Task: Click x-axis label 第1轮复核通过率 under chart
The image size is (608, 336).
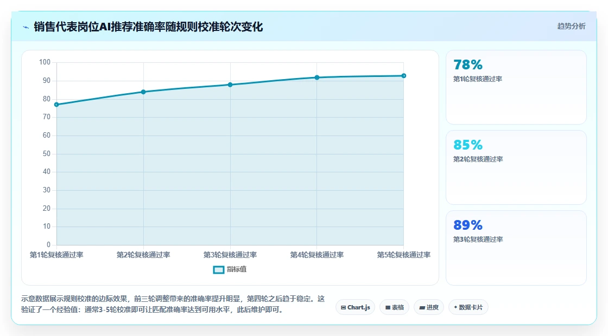Action: [x=56, y=255]
